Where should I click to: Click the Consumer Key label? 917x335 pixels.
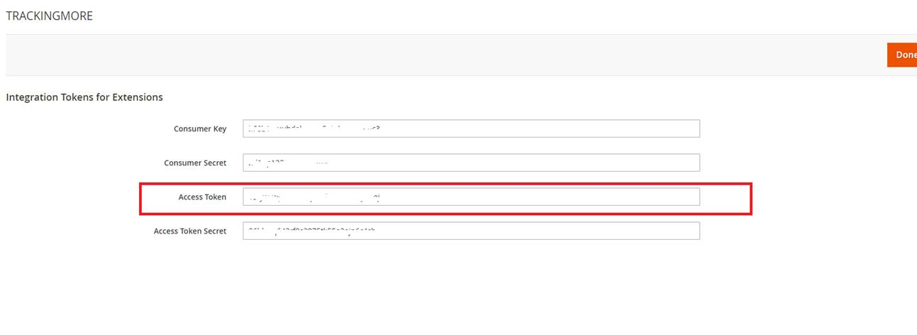[x=200, y=129]
